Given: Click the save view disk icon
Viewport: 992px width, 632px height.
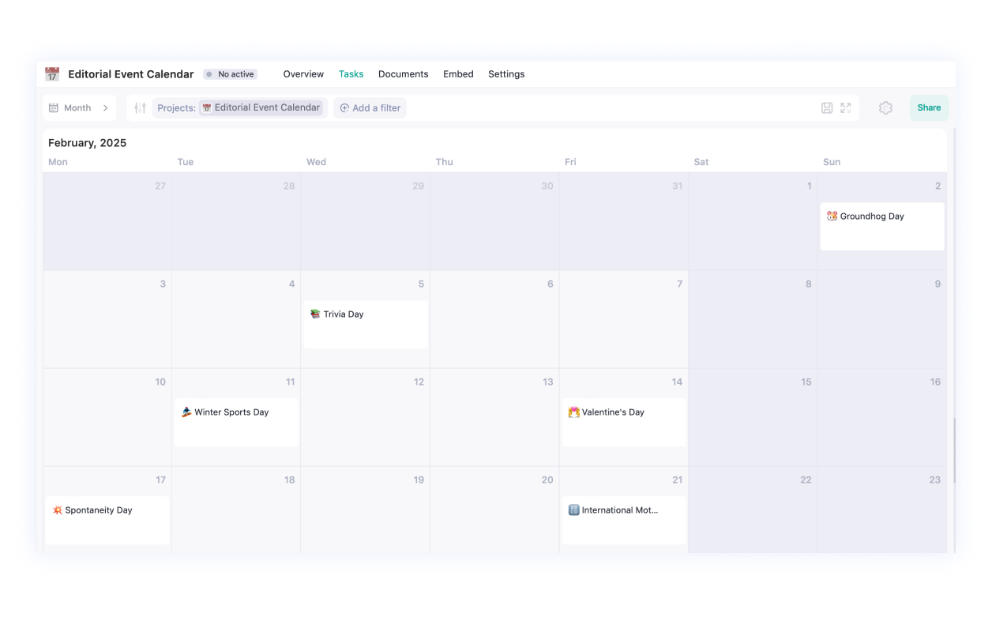Looking at the screenshot, I should (x=828, y=107).
